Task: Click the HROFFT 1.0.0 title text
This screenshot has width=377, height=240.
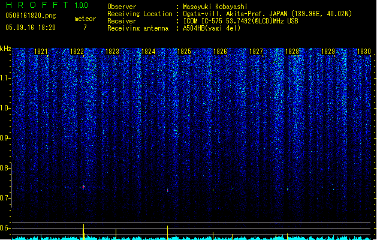Action: click(47, 5)
